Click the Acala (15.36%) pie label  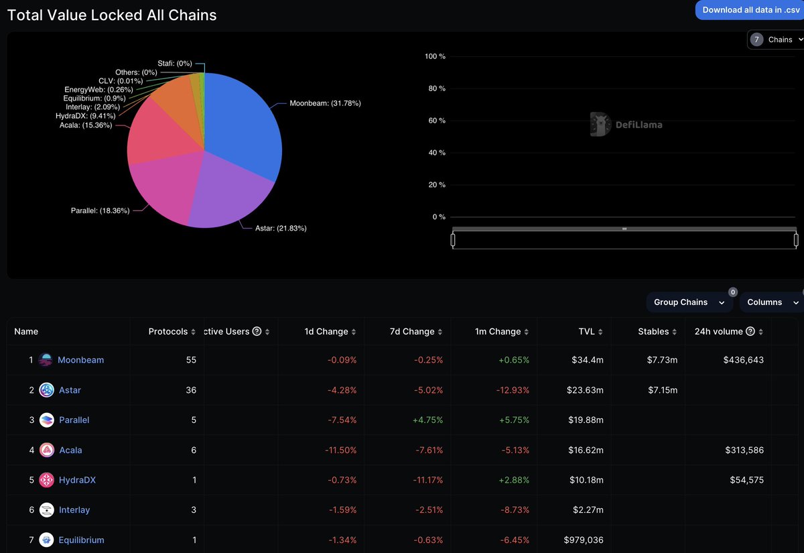click(x=86, y=125)
